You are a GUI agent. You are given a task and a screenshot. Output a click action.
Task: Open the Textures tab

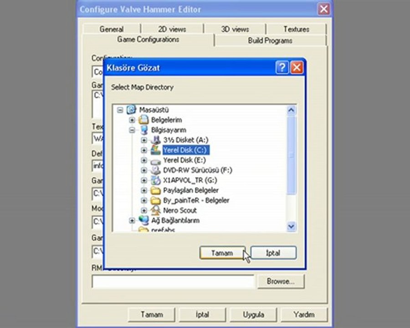pos(296,29)
